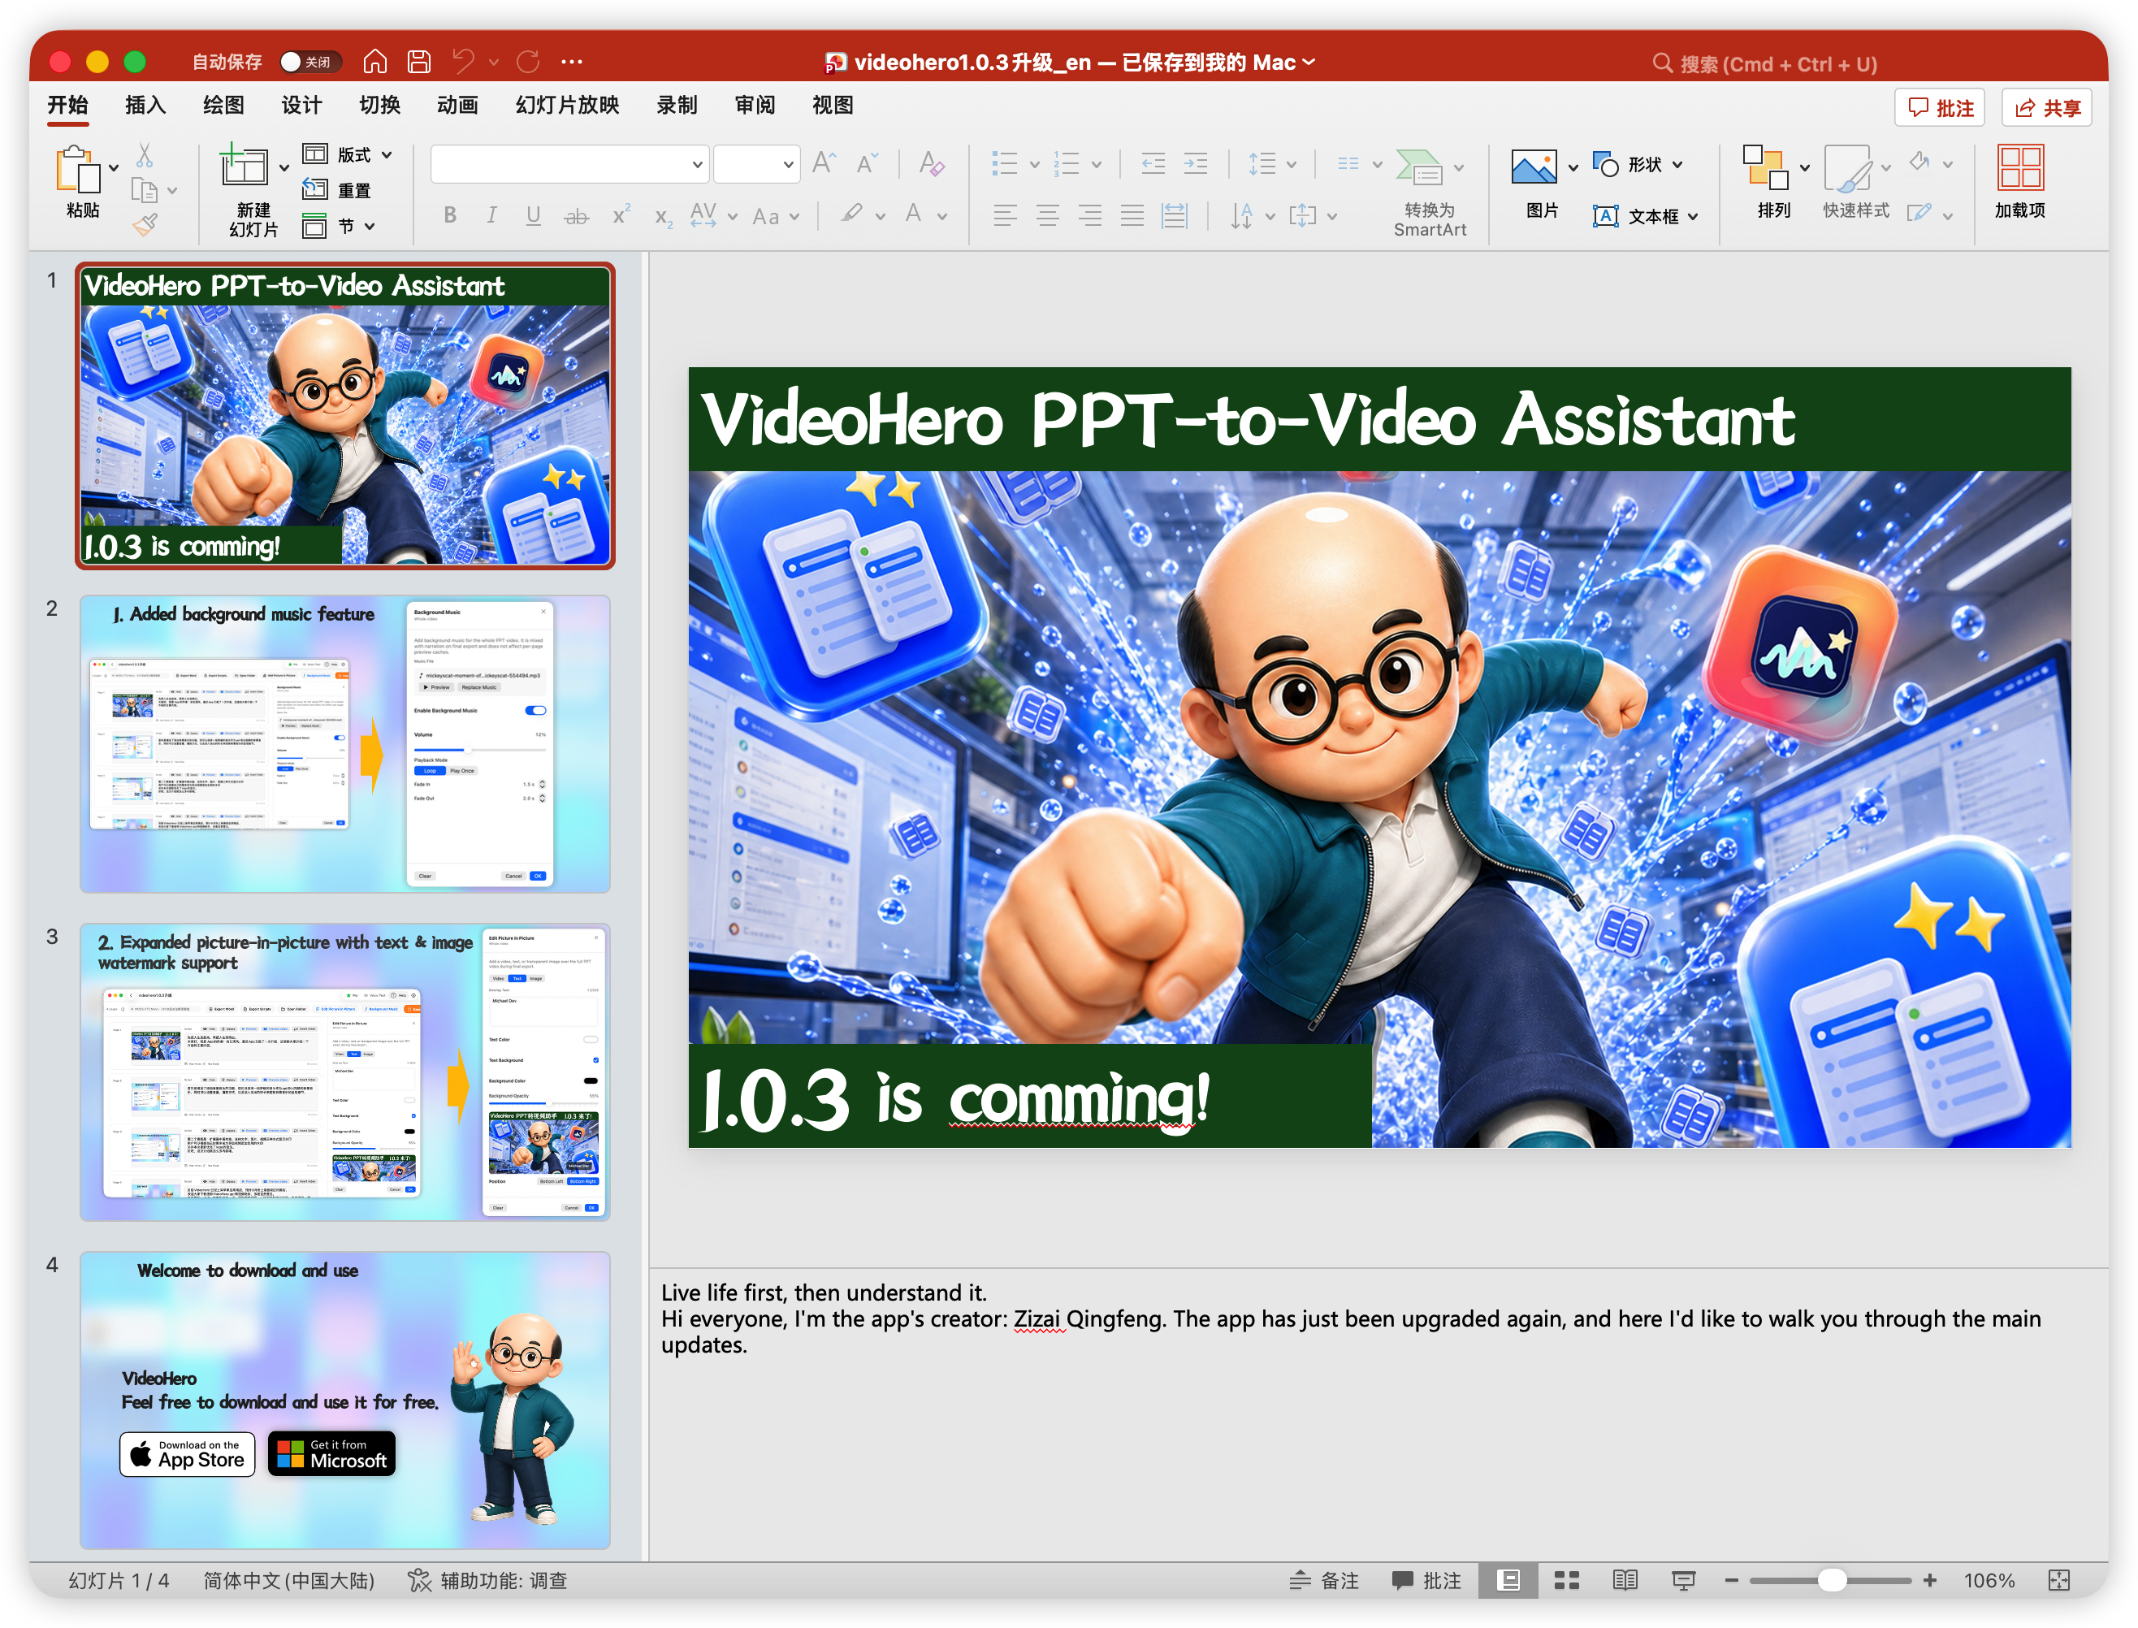Click the center text alignment icon
Screen dimensions: 2138x1628
click(1047, 215)
